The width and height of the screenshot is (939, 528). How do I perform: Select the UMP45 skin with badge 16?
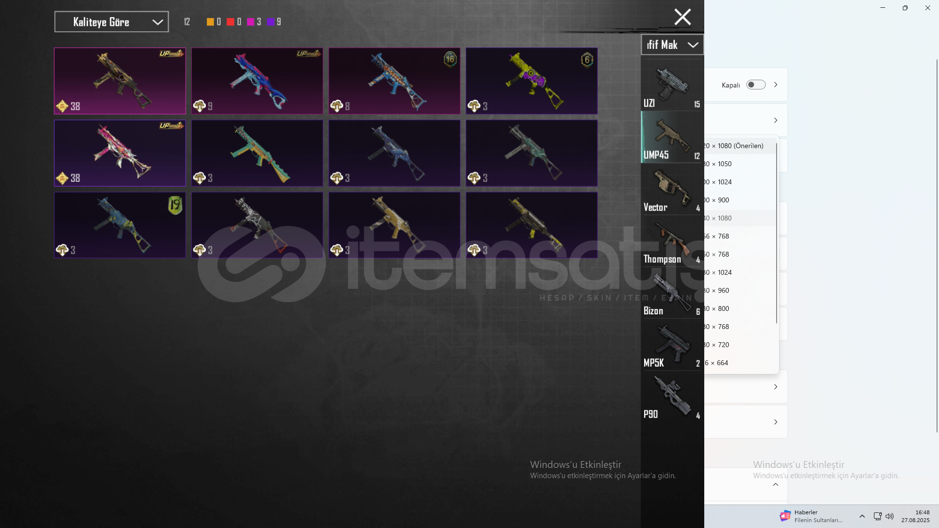[x=395, y=81]
